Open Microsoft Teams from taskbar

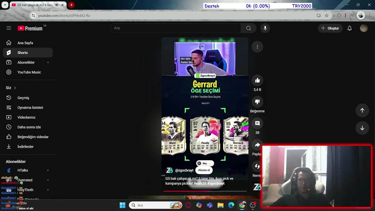pyautogui.click(x=210, y=205)
